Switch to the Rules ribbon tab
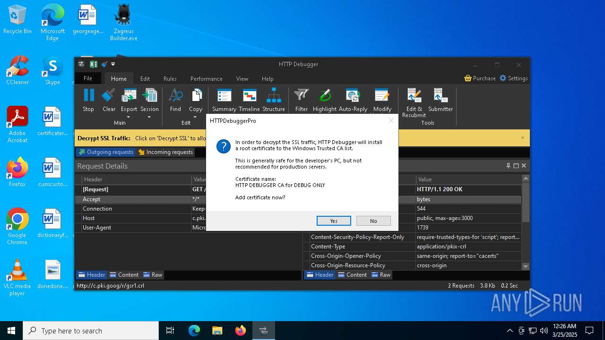The image size is (605, 340). coord(170,79)
